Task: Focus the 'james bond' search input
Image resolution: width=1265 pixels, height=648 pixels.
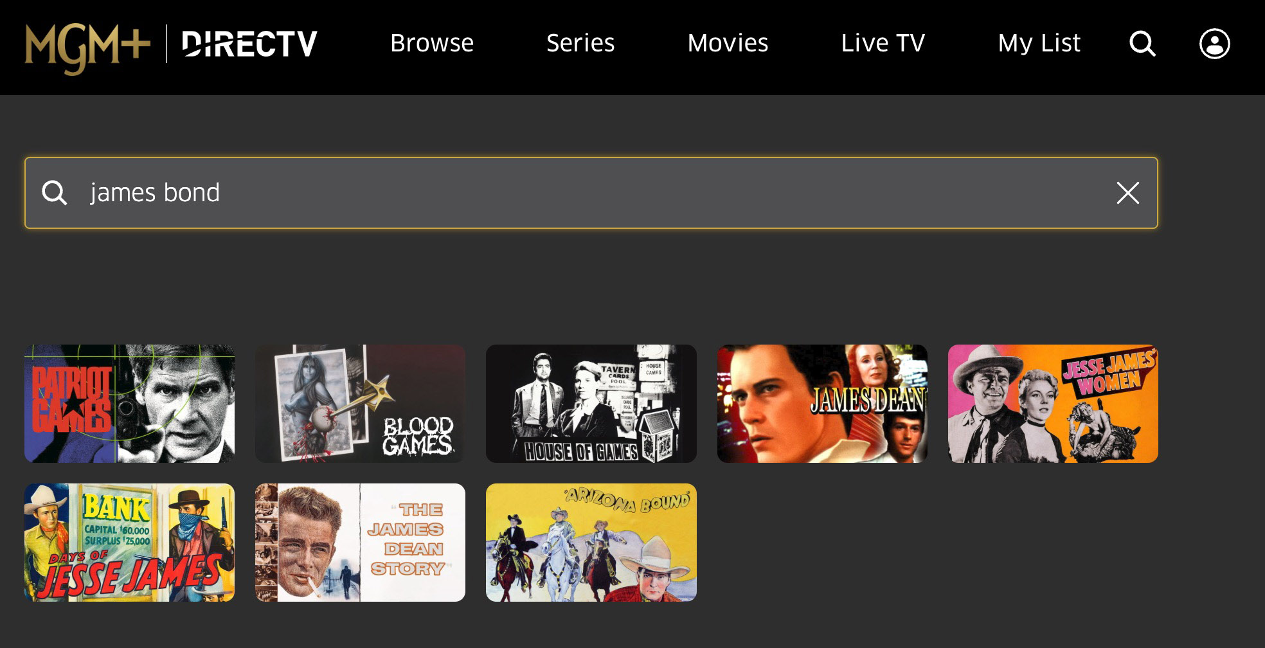Action: coord(591,193)
